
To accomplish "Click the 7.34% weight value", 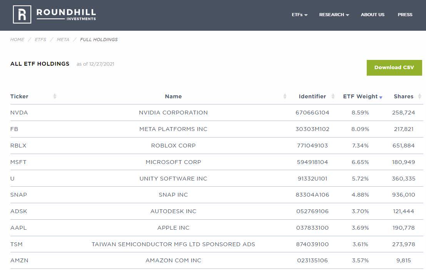I will coord(360,146).
